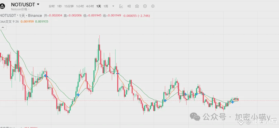Click the 开=0.002004 open price value
279x128 pixels.
point(53,16)
